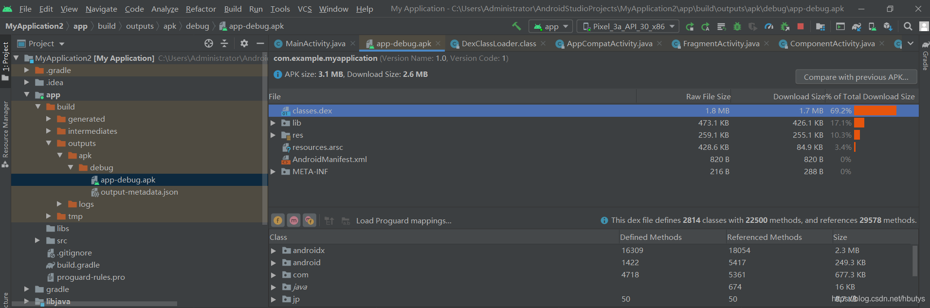The height and width of the screenshot is (308, 930).
Task: Open the Build menu
Action: tap(233, 9)
